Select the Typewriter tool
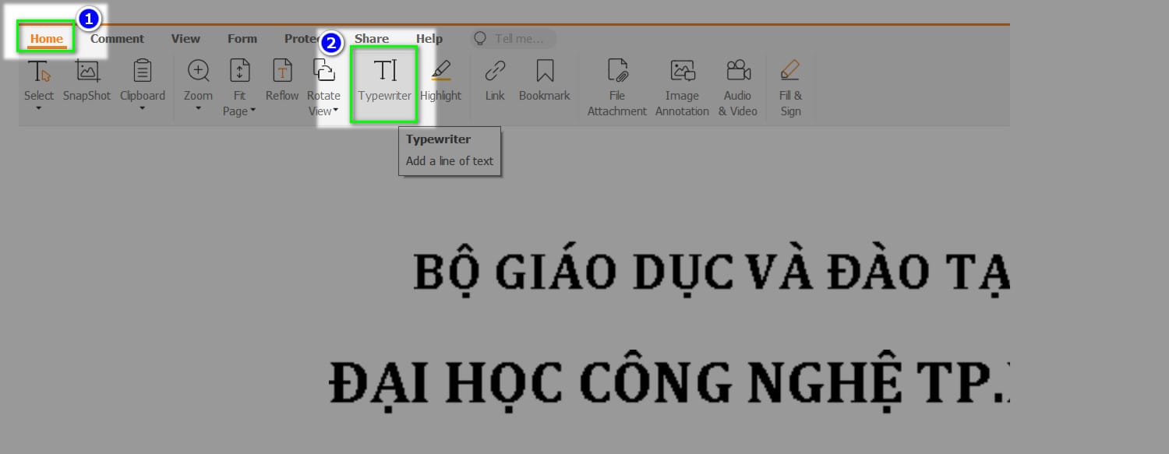The image size is (1169, 454). (385, 83)
